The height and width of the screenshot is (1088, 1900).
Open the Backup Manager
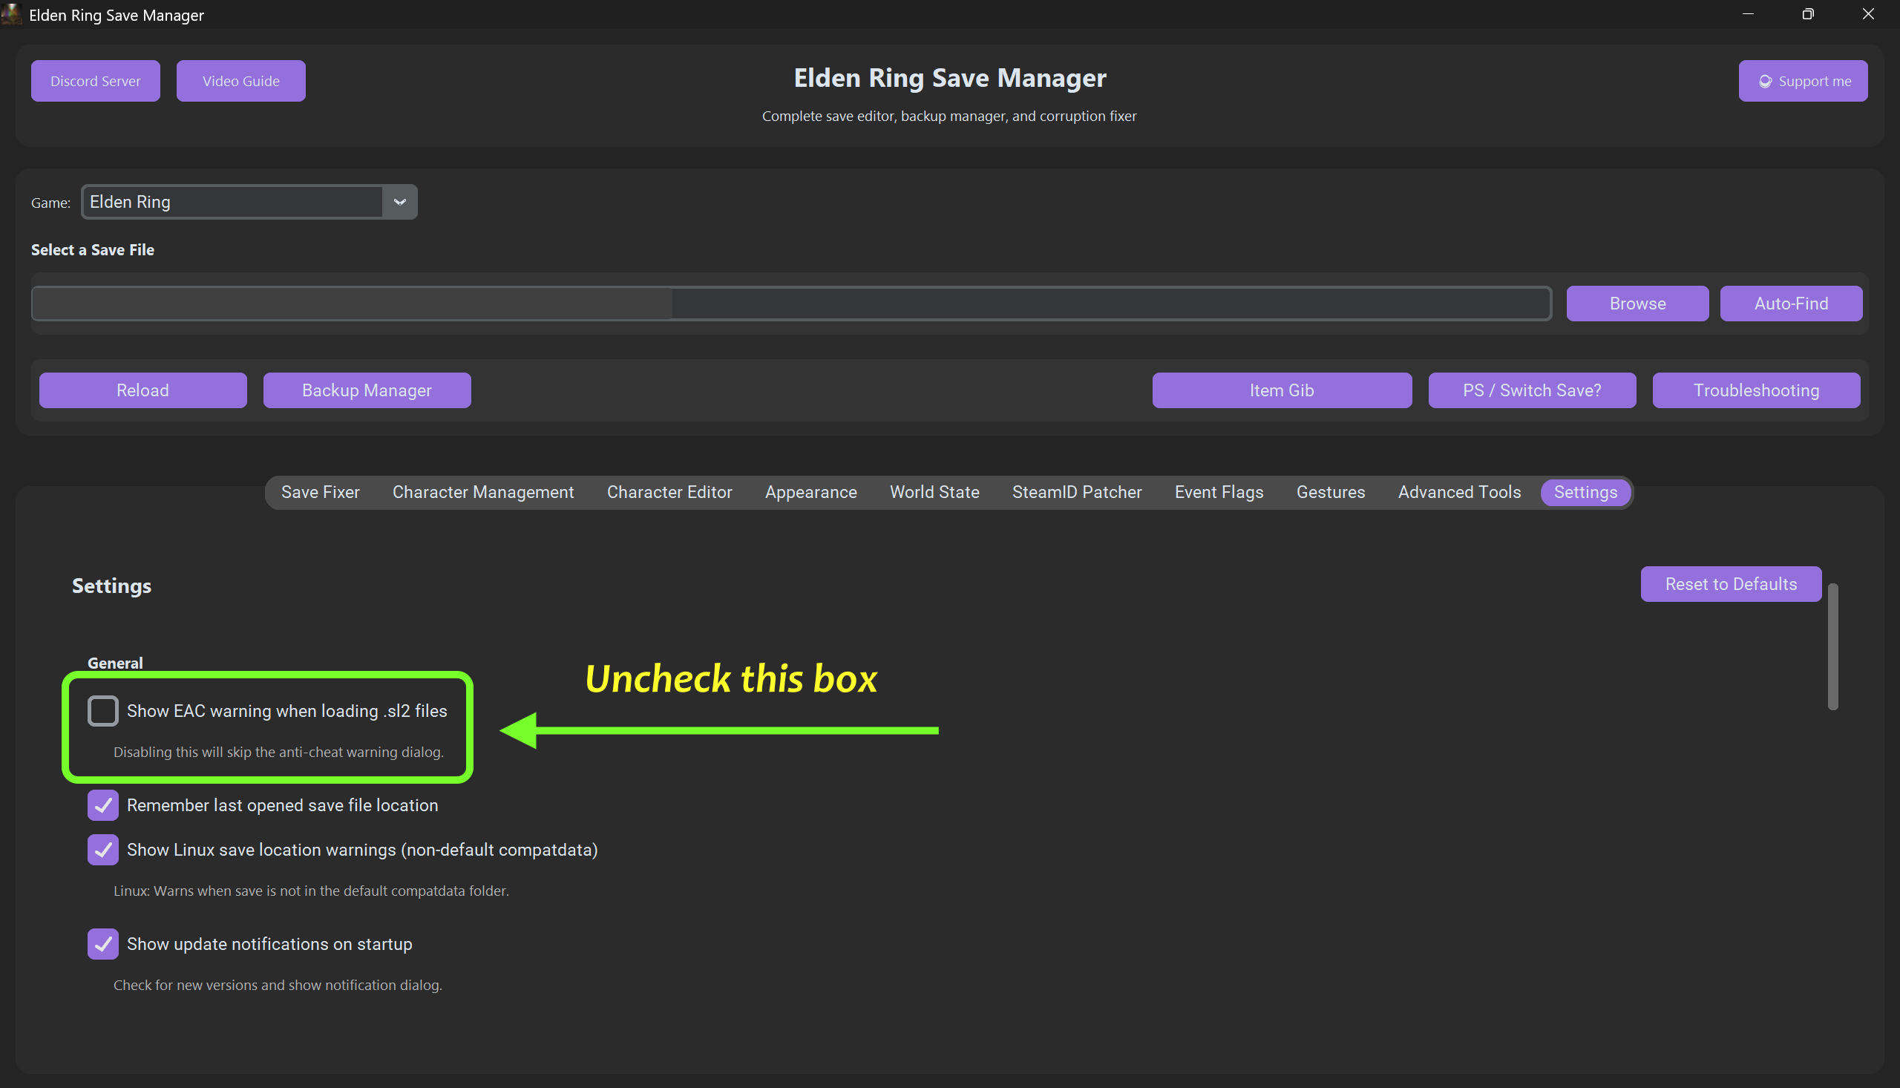coord(367,390)
